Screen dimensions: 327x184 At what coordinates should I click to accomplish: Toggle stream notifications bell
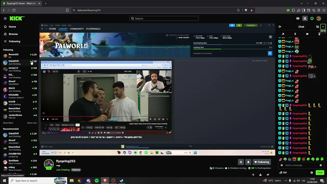pos(248,162)
